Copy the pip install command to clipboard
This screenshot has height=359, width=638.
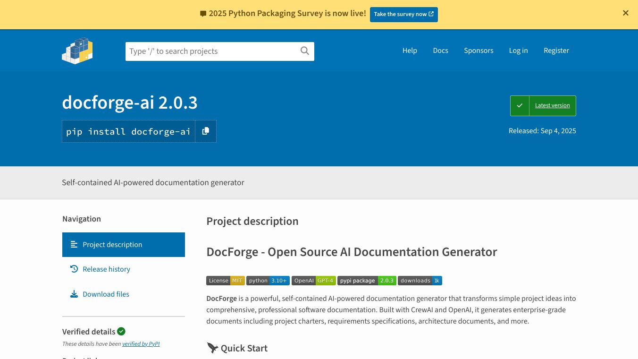coord(206,131)
